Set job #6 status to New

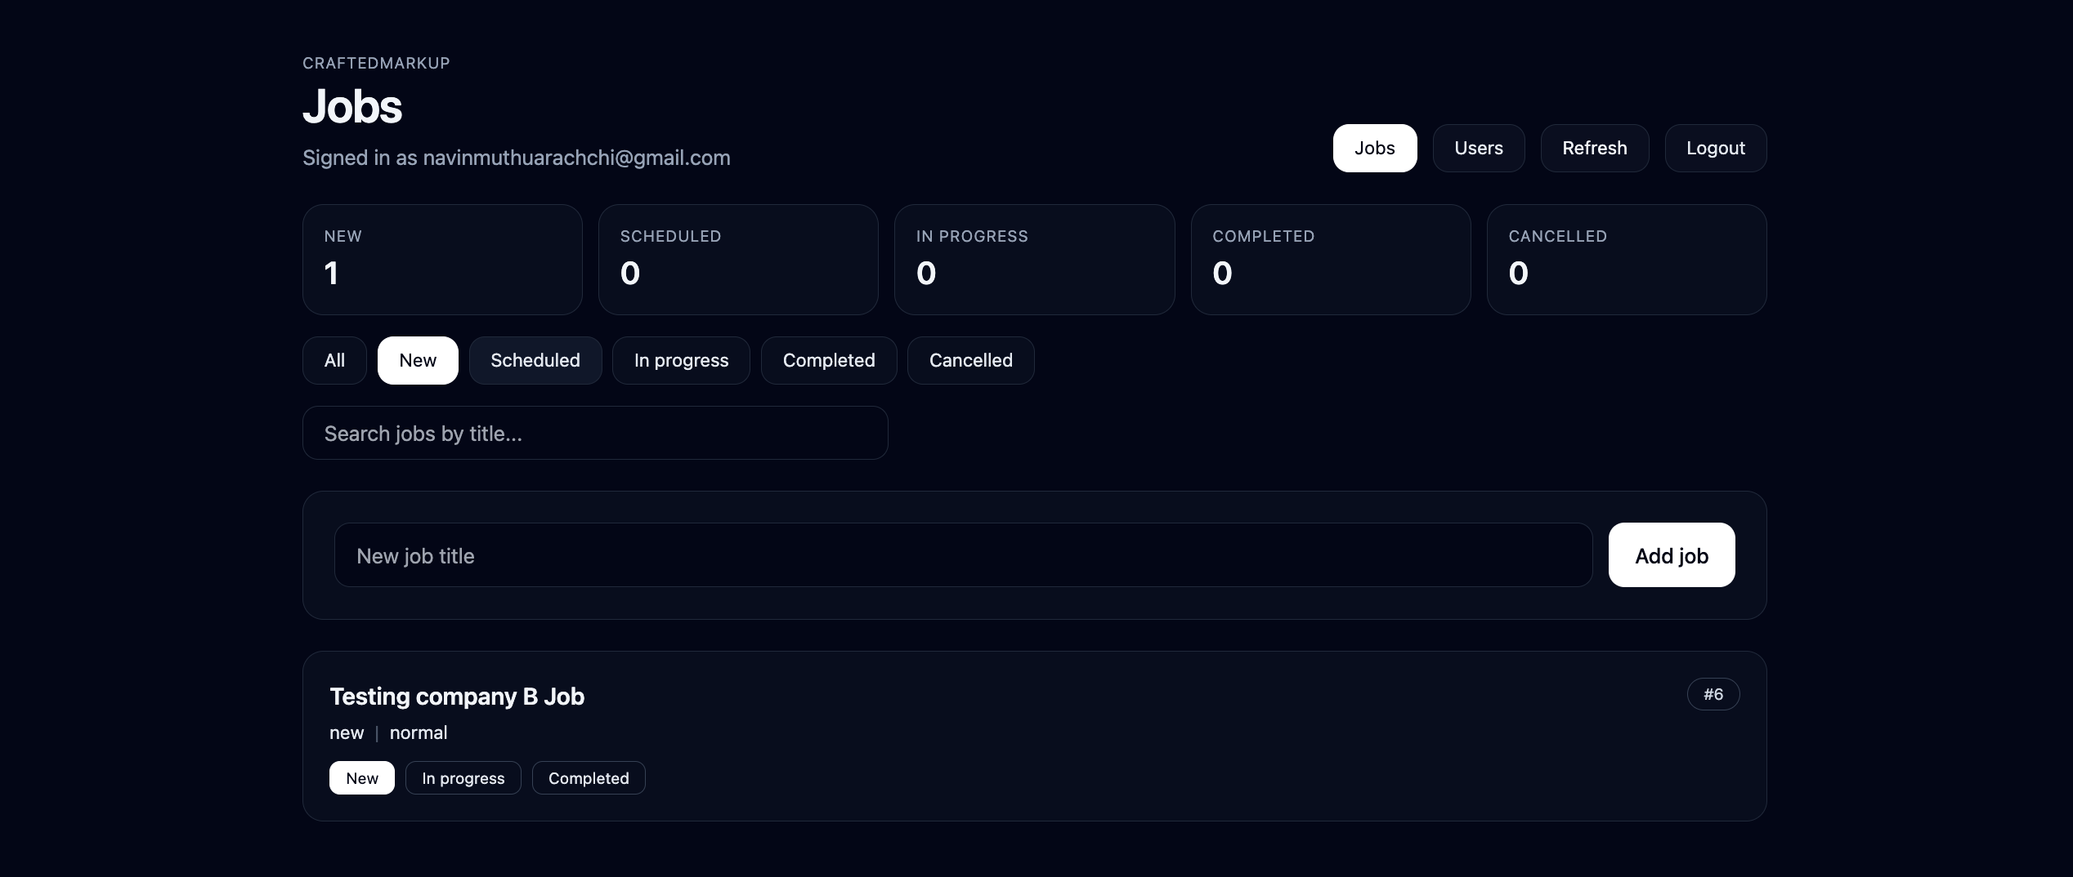pyautogui.click(x=362, y=778)
